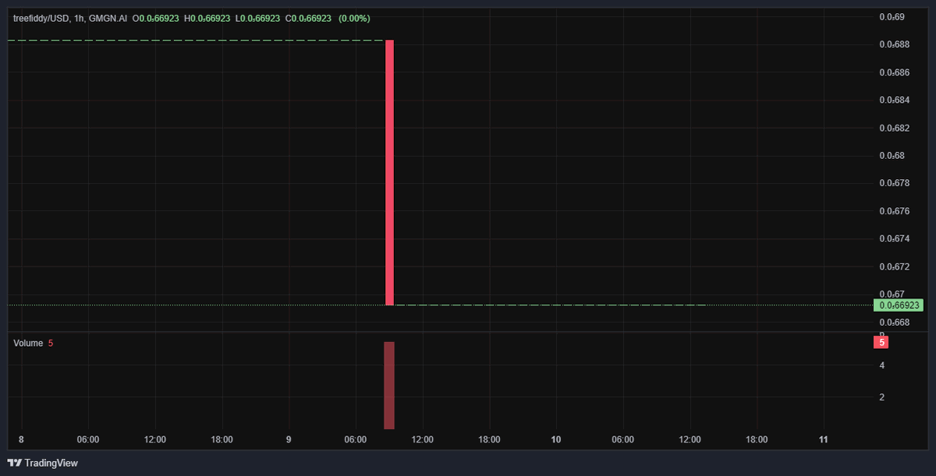Click the date label 9 on time axis

(x=289, y=439)
